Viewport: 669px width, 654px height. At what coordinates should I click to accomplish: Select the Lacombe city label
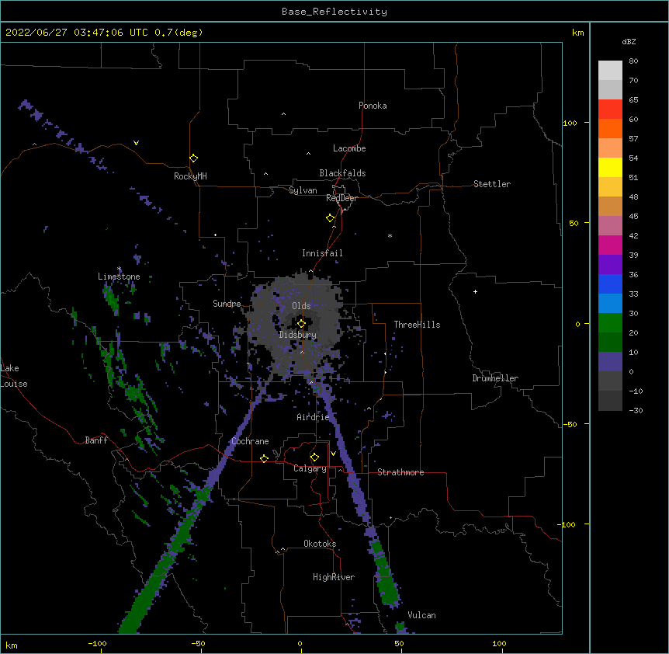[x=349, y=148]
